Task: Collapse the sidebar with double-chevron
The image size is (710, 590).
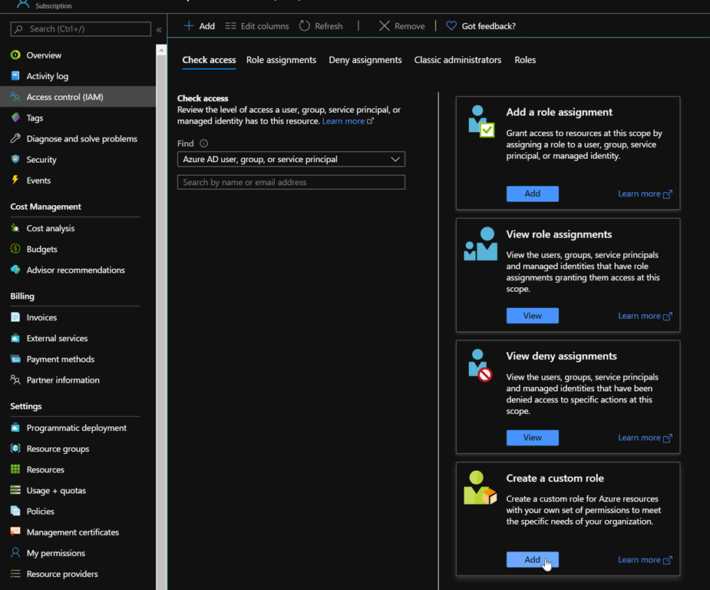Action: [159, 30]
